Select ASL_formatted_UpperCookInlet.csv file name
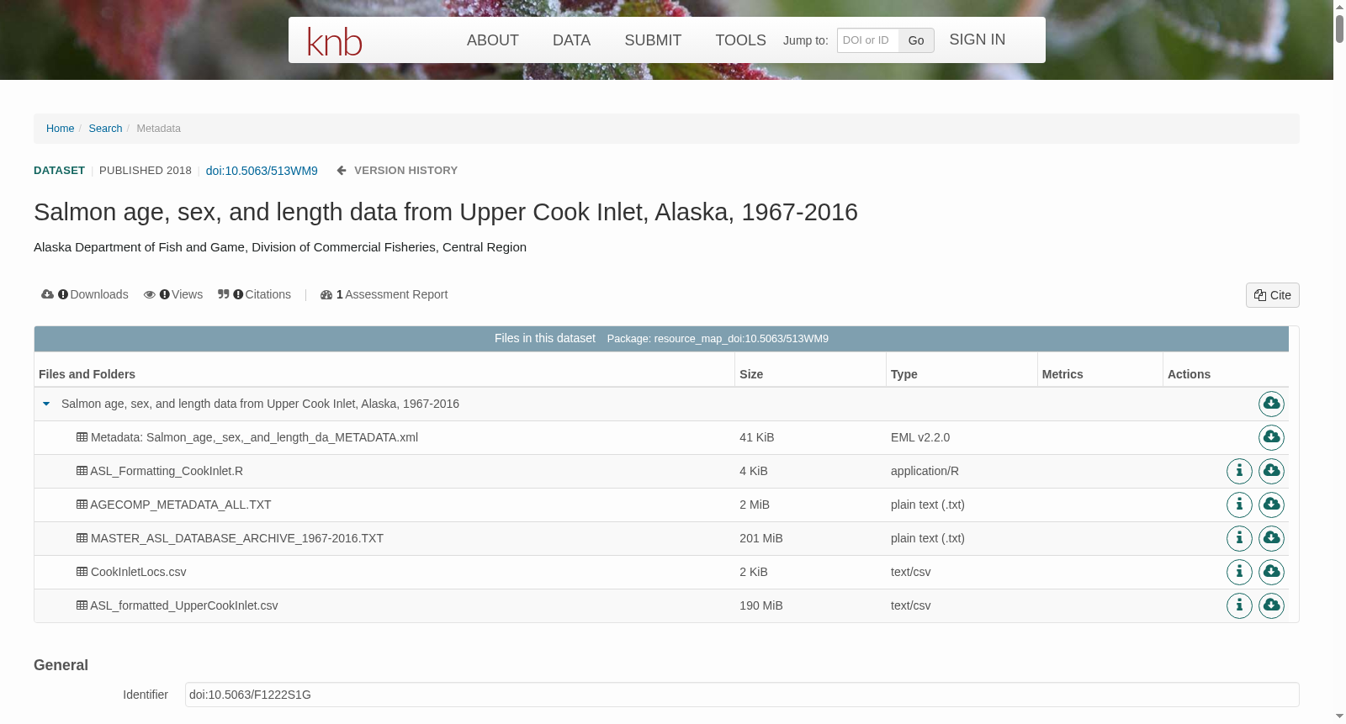The height and width of the screenshot is (724, 1346). 184,605
